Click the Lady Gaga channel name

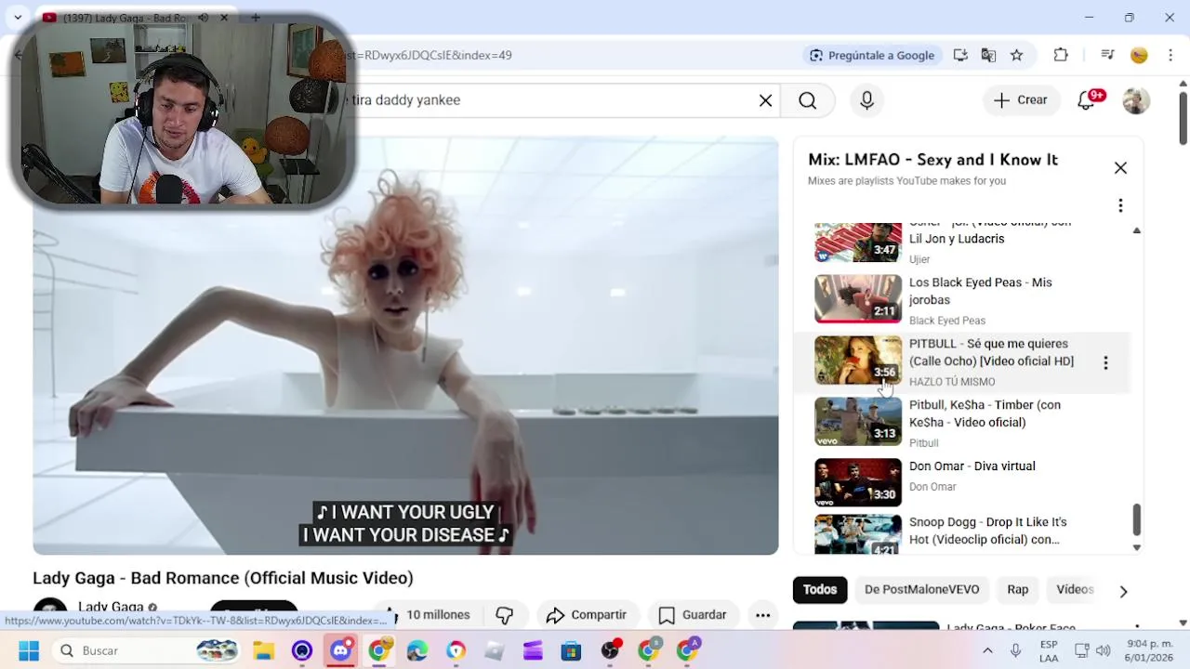click(111, 607)
